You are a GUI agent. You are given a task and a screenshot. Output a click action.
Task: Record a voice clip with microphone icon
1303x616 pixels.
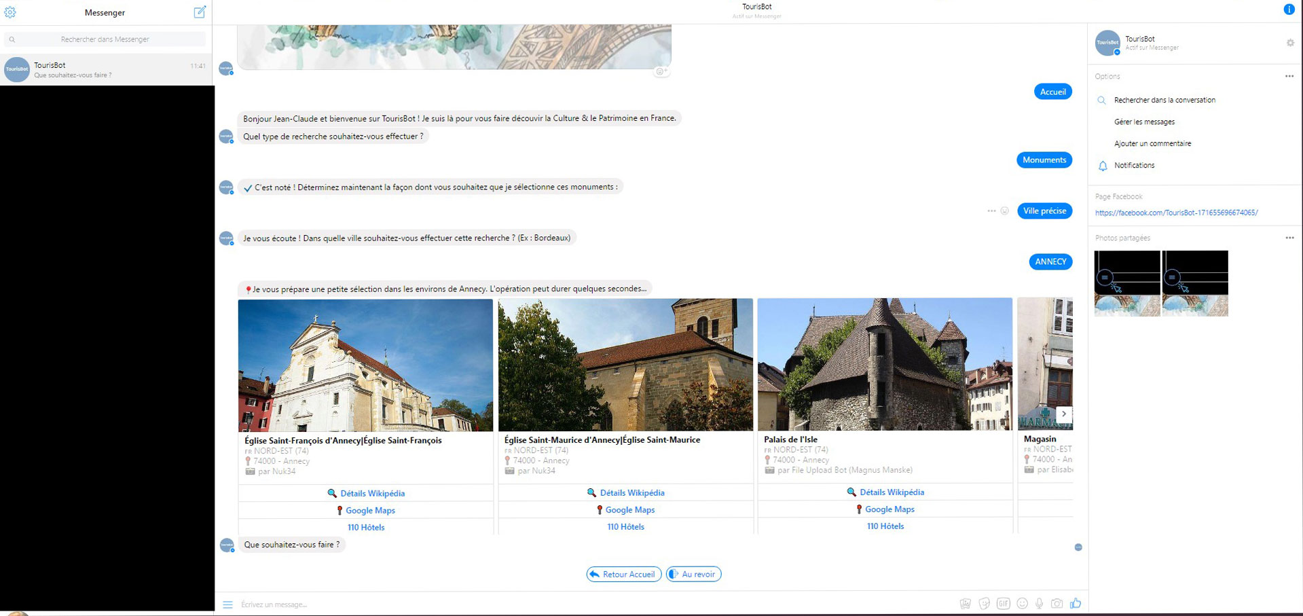tap(1039, 604)
